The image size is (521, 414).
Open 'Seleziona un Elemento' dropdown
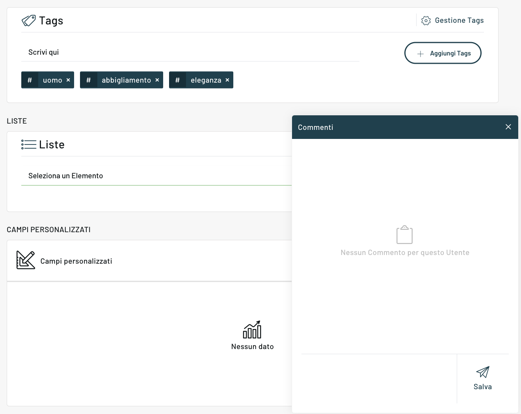[x=156, y=176]
